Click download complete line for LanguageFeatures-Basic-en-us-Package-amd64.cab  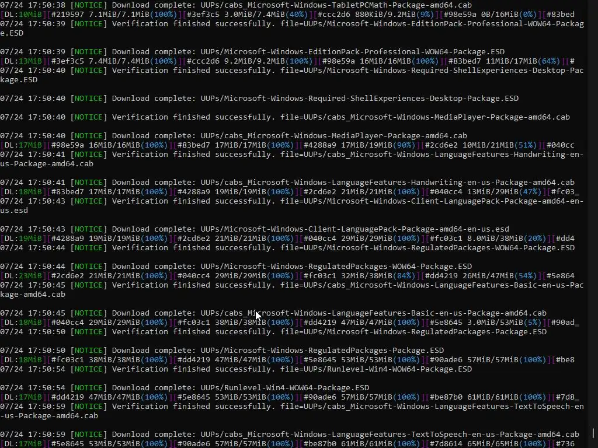coord(273,313)
